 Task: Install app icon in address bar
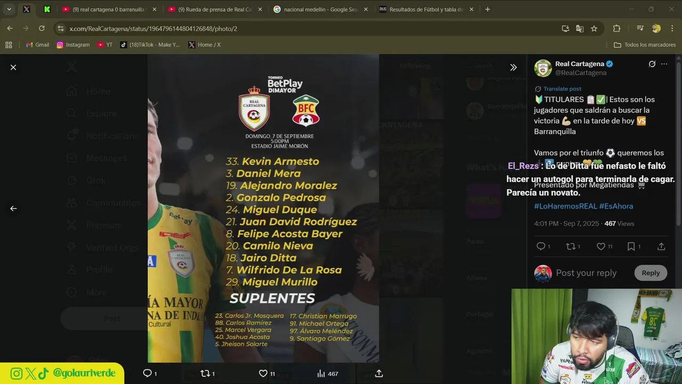click(x=565, y=28)
